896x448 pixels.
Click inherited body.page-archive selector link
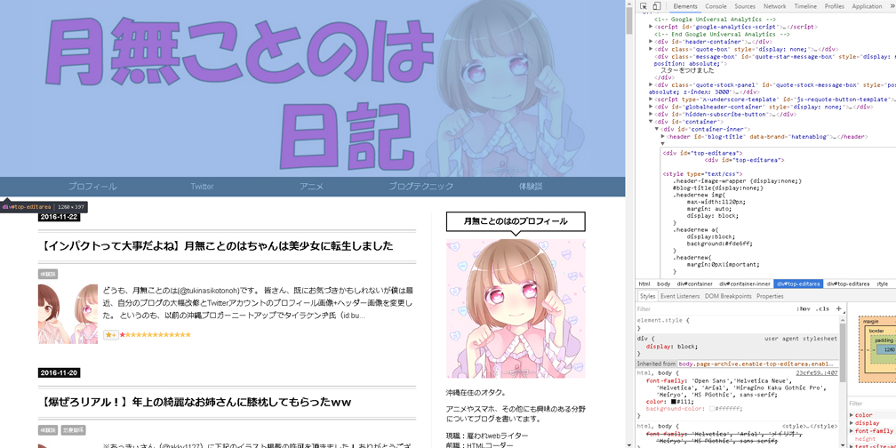755,364
